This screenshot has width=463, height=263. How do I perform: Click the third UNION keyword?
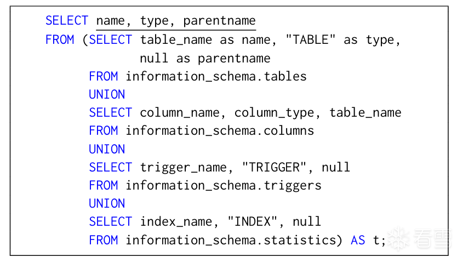[x=107, y=203]
